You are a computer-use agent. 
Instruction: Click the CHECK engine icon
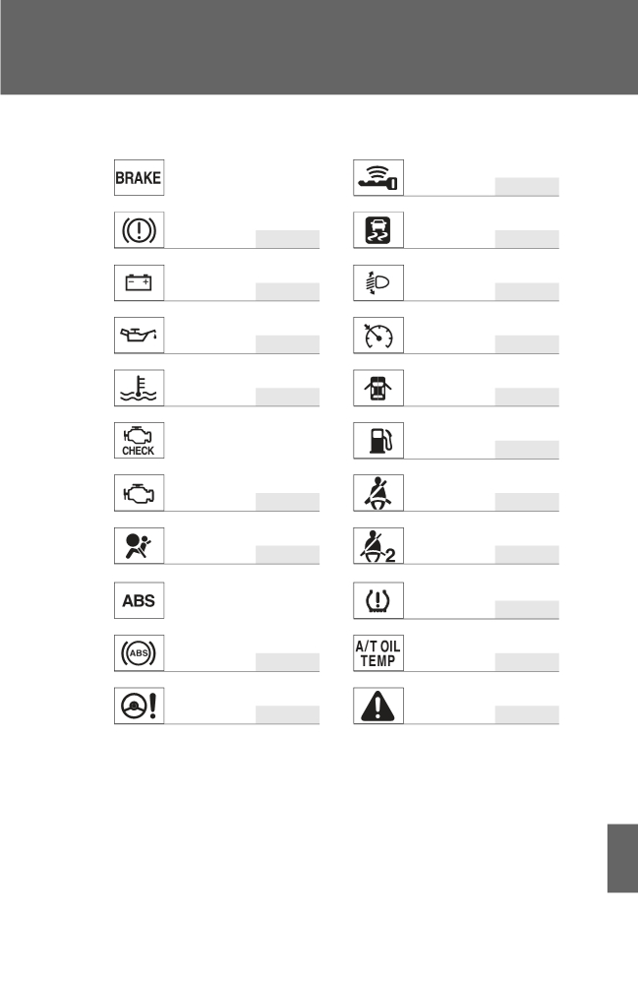[140, 441]
